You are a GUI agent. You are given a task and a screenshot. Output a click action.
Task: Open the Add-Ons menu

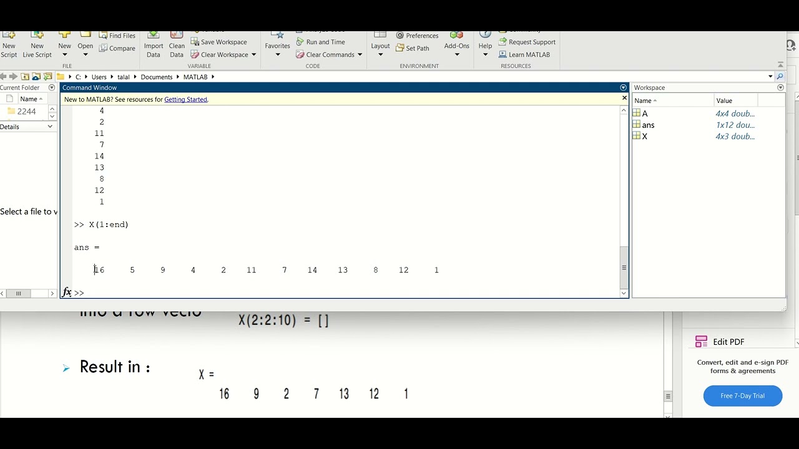(x=456, y=46)
